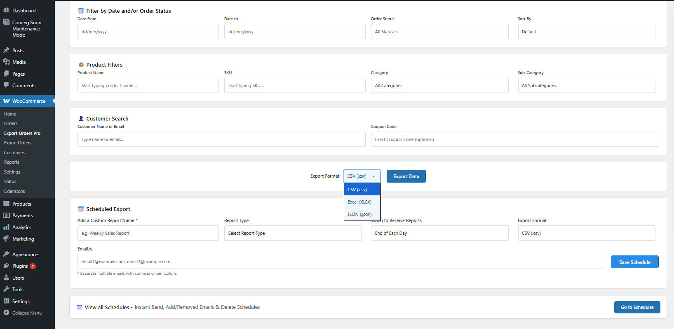674x329 pixels.
Task: Open WooCommerce Customers submenu item
Action: tap(14, 153)
